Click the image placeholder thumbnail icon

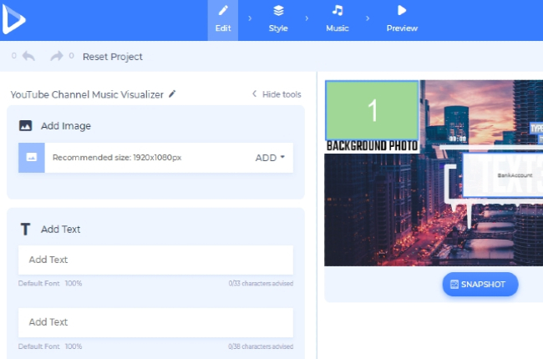point(32,158)
